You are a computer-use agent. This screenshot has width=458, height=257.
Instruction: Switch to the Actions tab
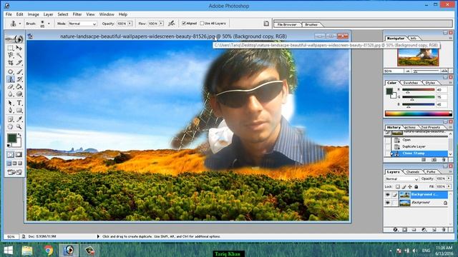tap(410, 127)
